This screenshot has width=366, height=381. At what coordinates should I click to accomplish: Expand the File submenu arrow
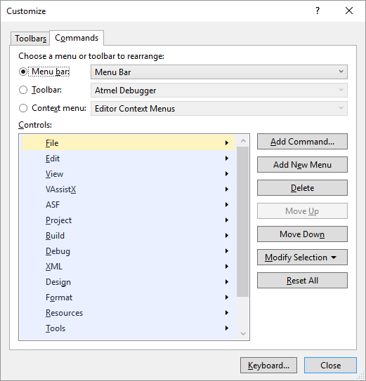pos(227,142)
